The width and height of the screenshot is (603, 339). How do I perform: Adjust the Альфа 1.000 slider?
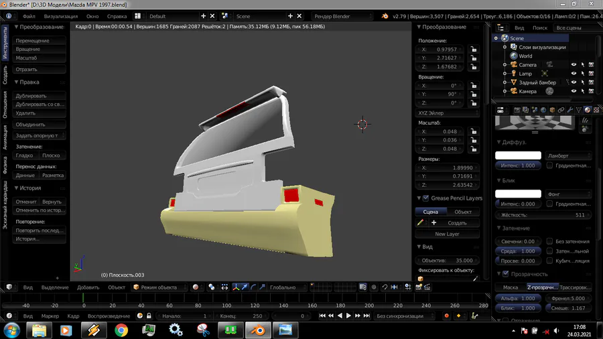point(518,298)
